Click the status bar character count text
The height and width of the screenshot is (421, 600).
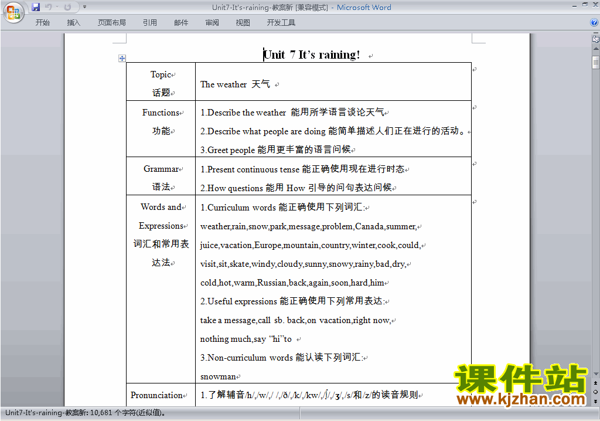(86, 413)
